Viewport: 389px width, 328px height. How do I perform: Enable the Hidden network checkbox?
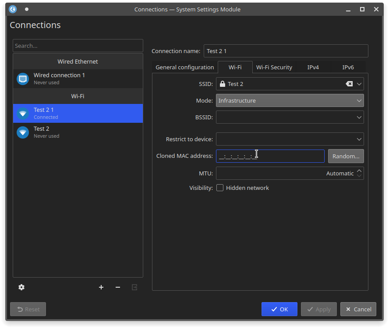pos(220,188)
